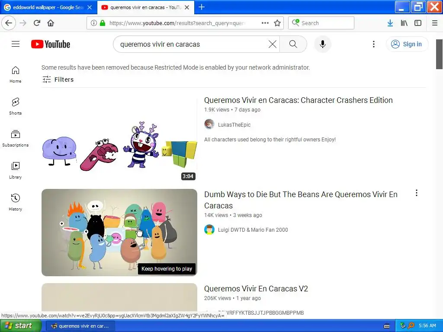Open page actions three-dot menu in address bar
This screenshot has height=332, width=443.
265,23
